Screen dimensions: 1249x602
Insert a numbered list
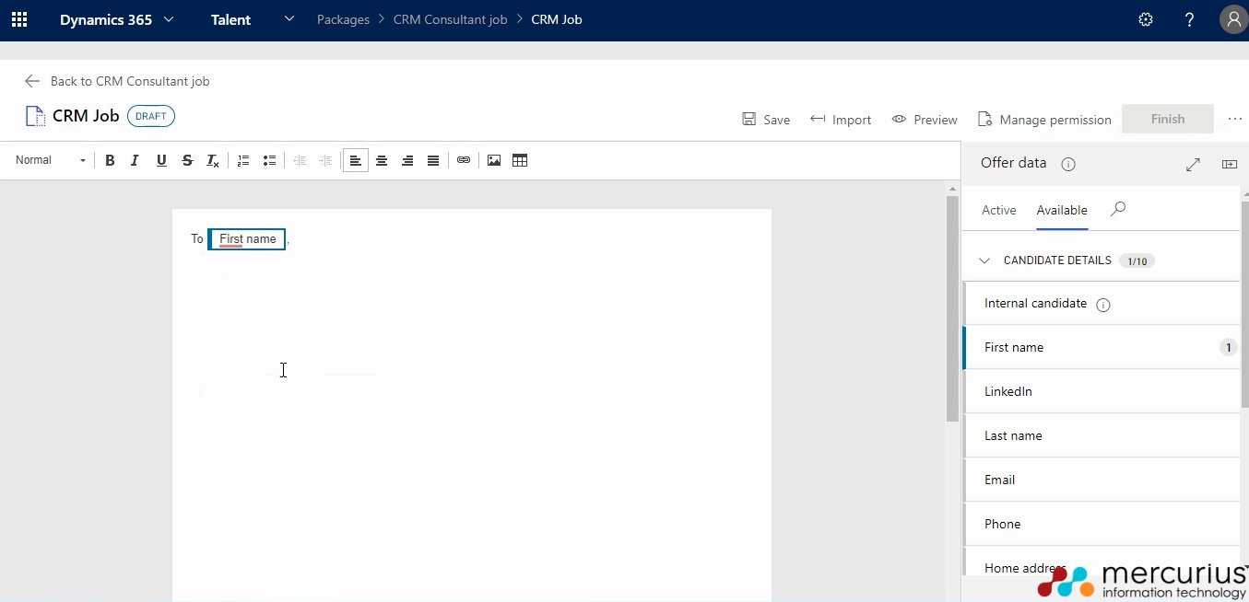click(x=243, y=160)
